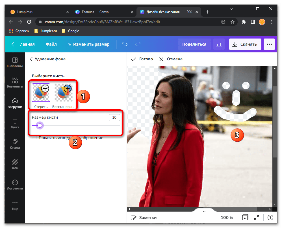Expand Еще more sidebar items
282x228 pixels.
(15, 205)
